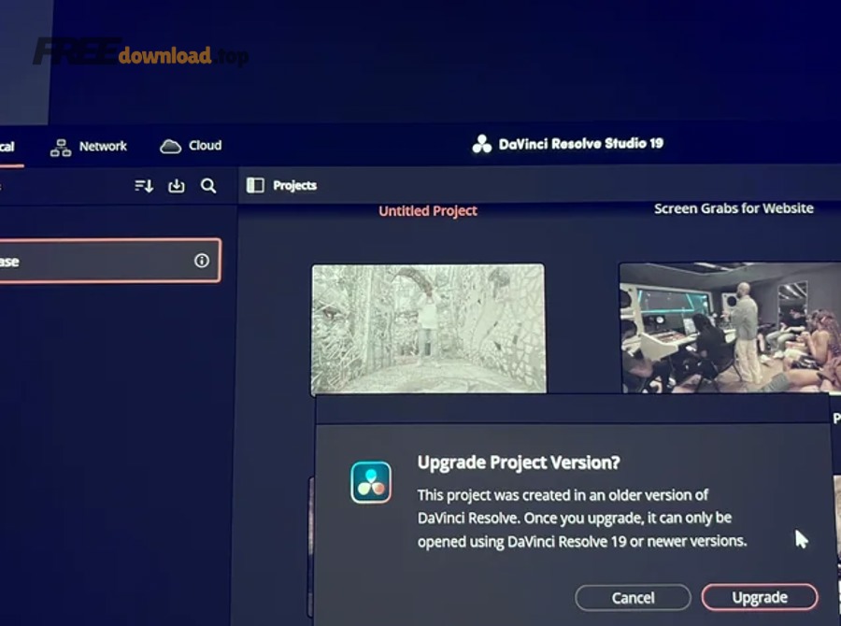This screenshot has height=626, width=841.
Task: Click the DaVinci Resolve Studio 19 logo
Action: (x=481, y=144)
